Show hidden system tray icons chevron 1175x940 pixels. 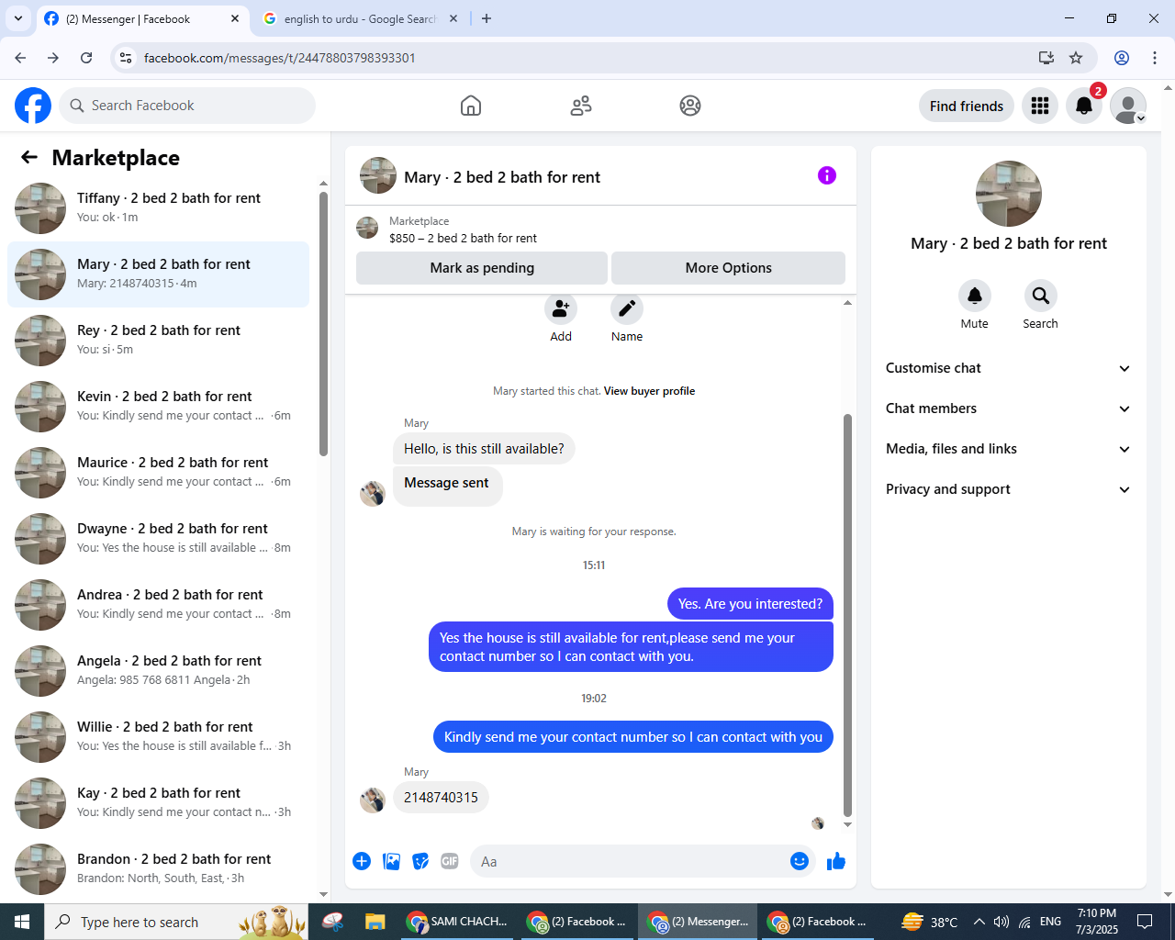click(x=979, y=922)
